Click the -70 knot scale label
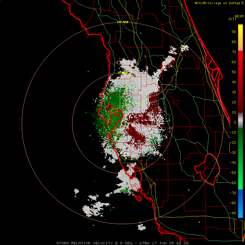245x245 pixels. (233, 193)
